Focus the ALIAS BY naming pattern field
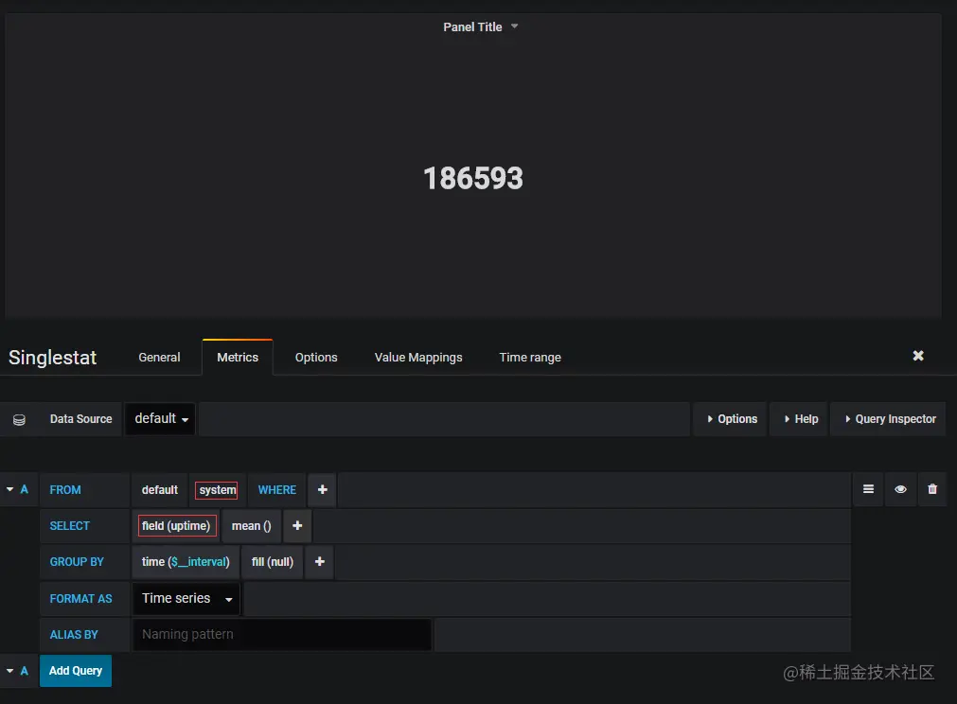The height and width of the screenshot is (704, 957). [282, 635]
